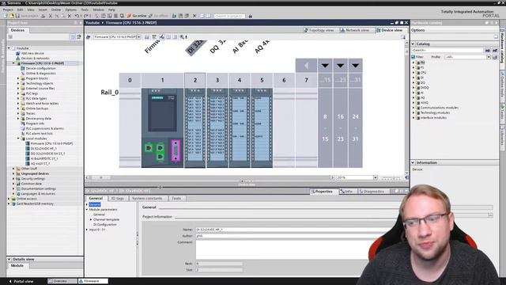Click the Save project toolbar button

[x=27, y=16]
